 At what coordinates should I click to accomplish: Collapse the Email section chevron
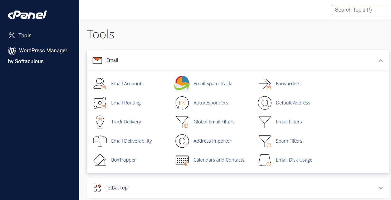pyautogui.click(x=380, y=61)
